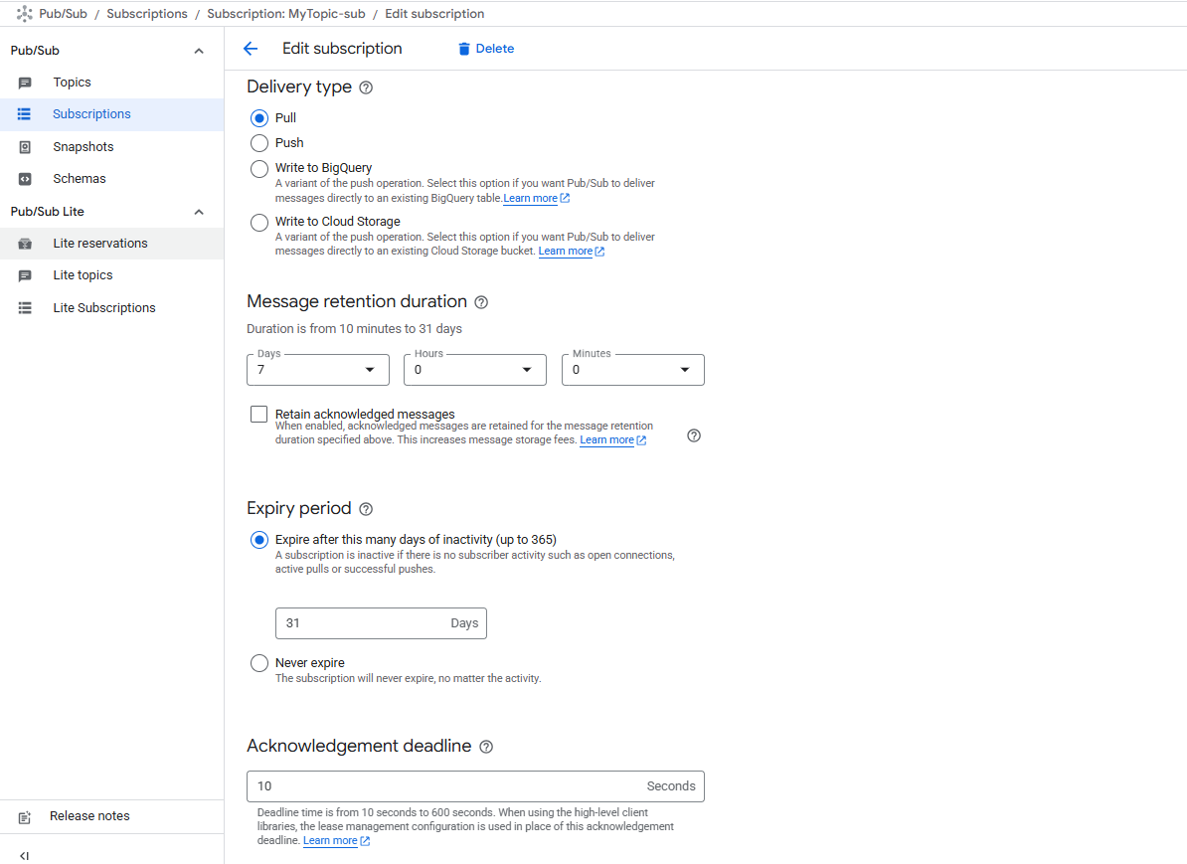Screen dimensions: 1187x864
Task: Enable Retain acknowledged messages checkbox
Action: click(259, 415)
